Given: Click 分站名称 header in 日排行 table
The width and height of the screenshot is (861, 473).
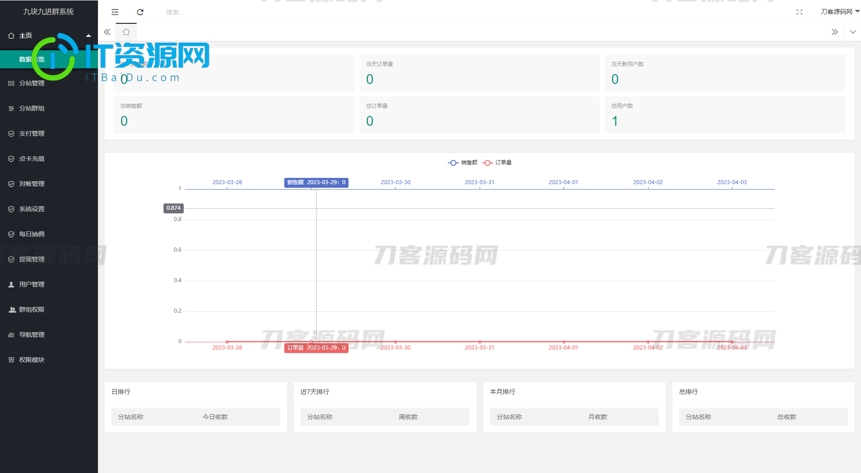Looking at the screenshot, I should [131, 417].
